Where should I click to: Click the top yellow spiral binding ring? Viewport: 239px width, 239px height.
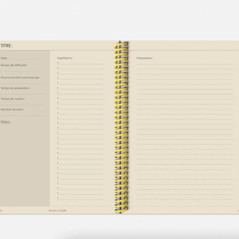coord(121,45)
